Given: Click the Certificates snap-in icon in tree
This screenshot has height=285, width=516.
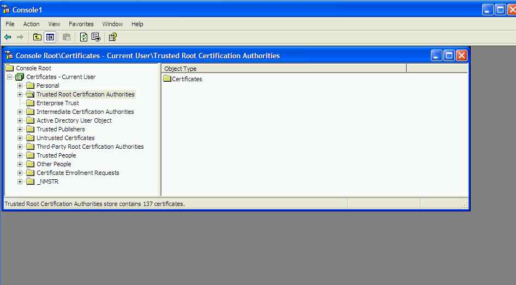Looking at the screenshot, I should (20, 77).
